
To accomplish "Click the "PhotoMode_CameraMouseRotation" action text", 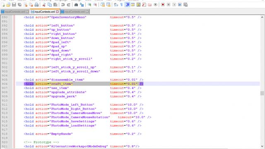I will (x=79, y=117).
